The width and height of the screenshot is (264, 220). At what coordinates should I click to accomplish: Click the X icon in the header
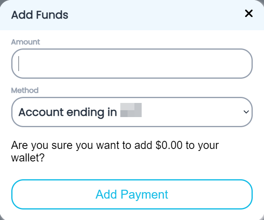249,14
